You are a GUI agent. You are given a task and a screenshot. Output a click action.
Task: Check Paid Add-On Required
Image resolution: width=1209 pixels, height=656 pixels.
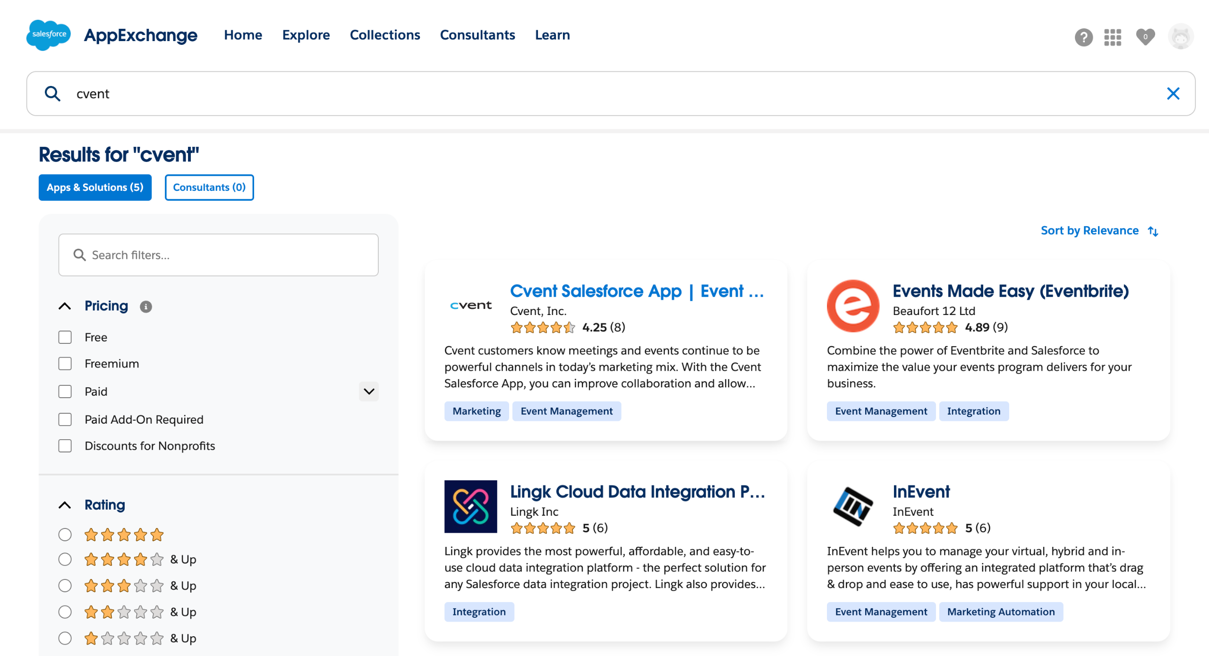65,419
